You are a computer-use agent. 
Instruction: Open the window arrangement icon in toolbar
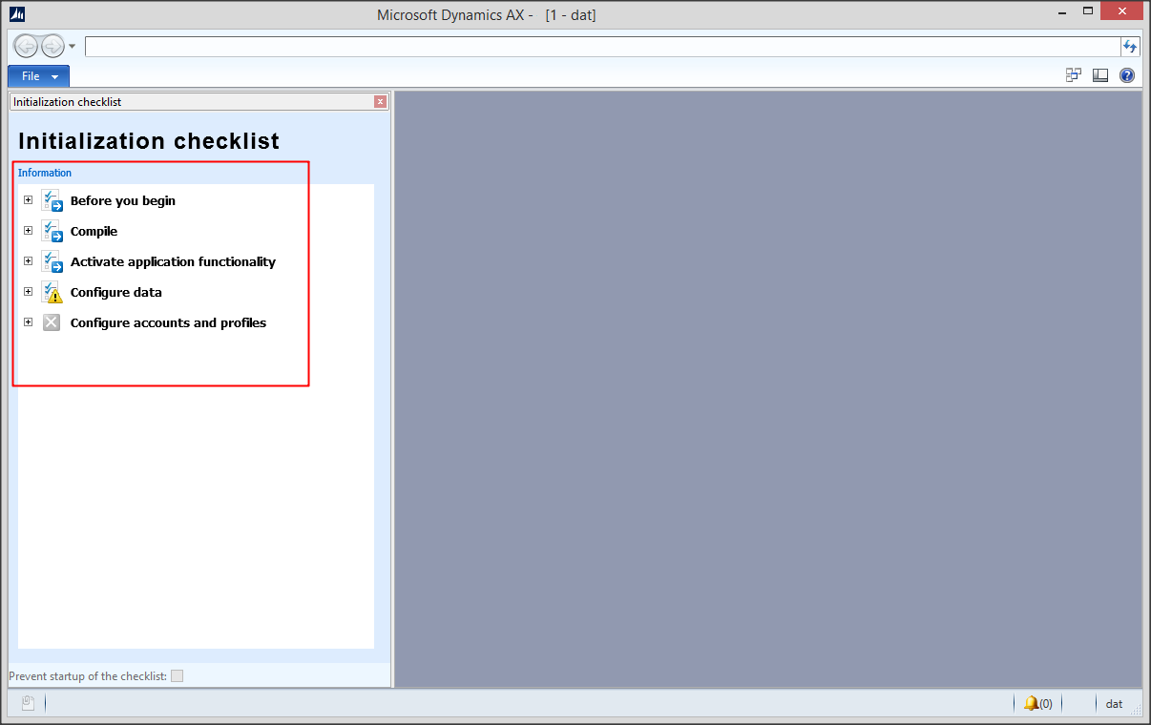(x=1074, y=75)
